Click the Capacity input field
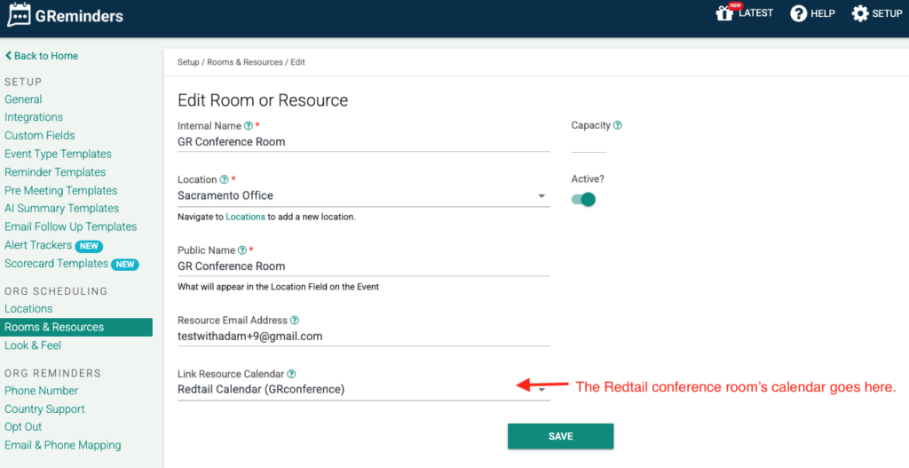This screenshot has height=468, width=909. pyautogui.click(x=589, y=143)
